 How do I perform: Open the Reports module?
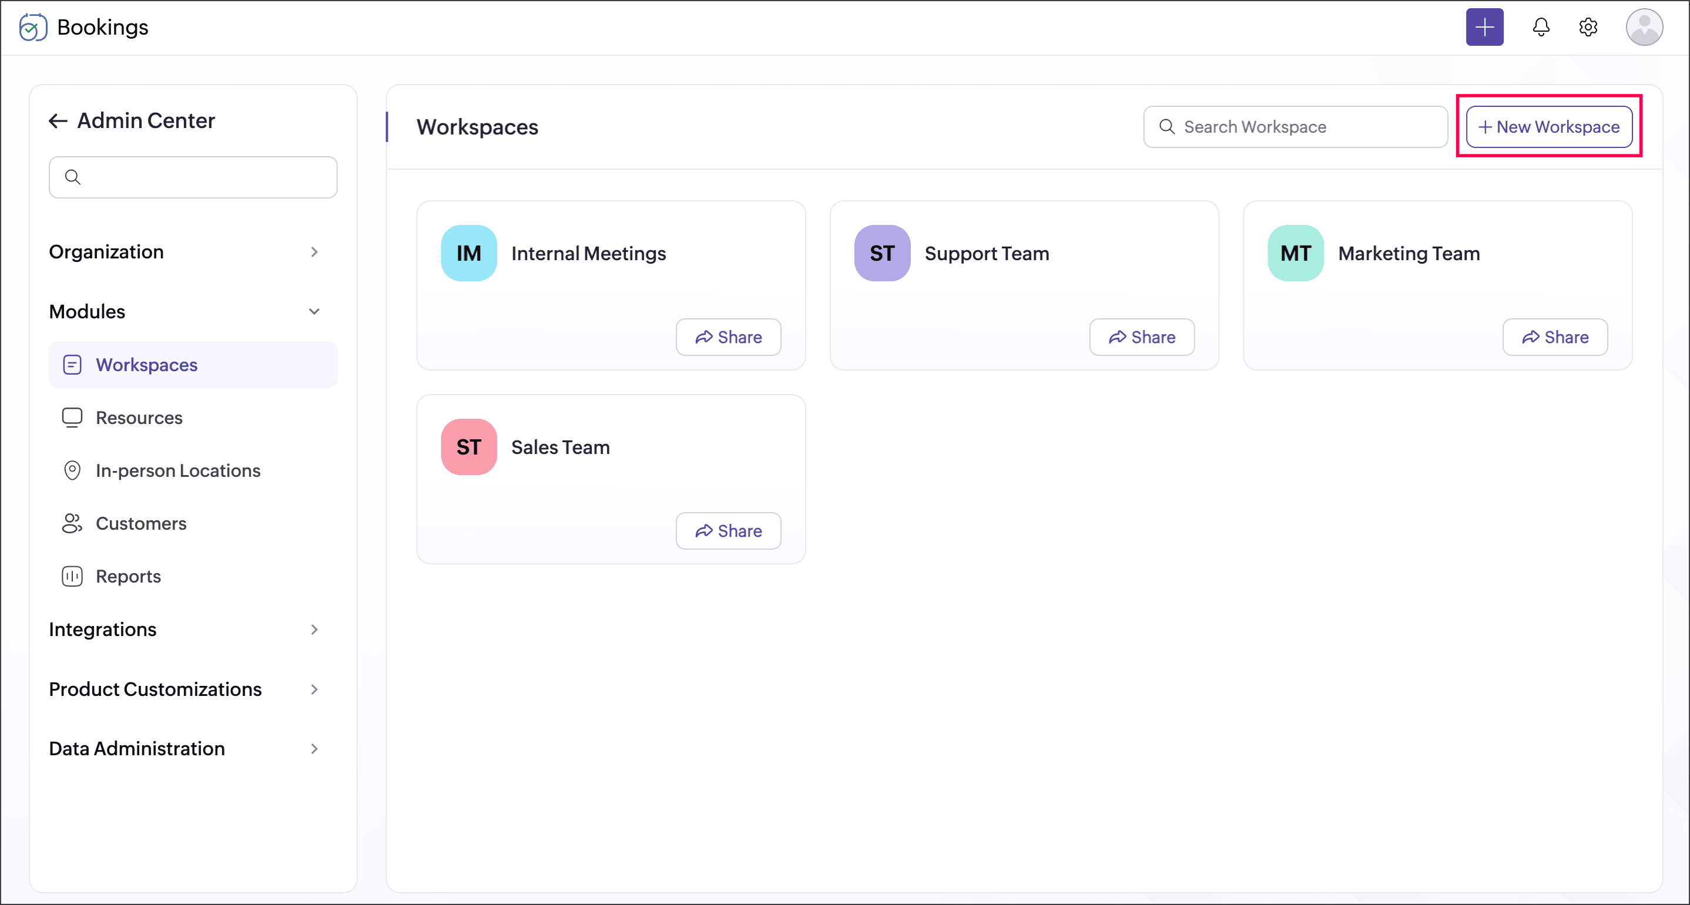pos(128,577)
